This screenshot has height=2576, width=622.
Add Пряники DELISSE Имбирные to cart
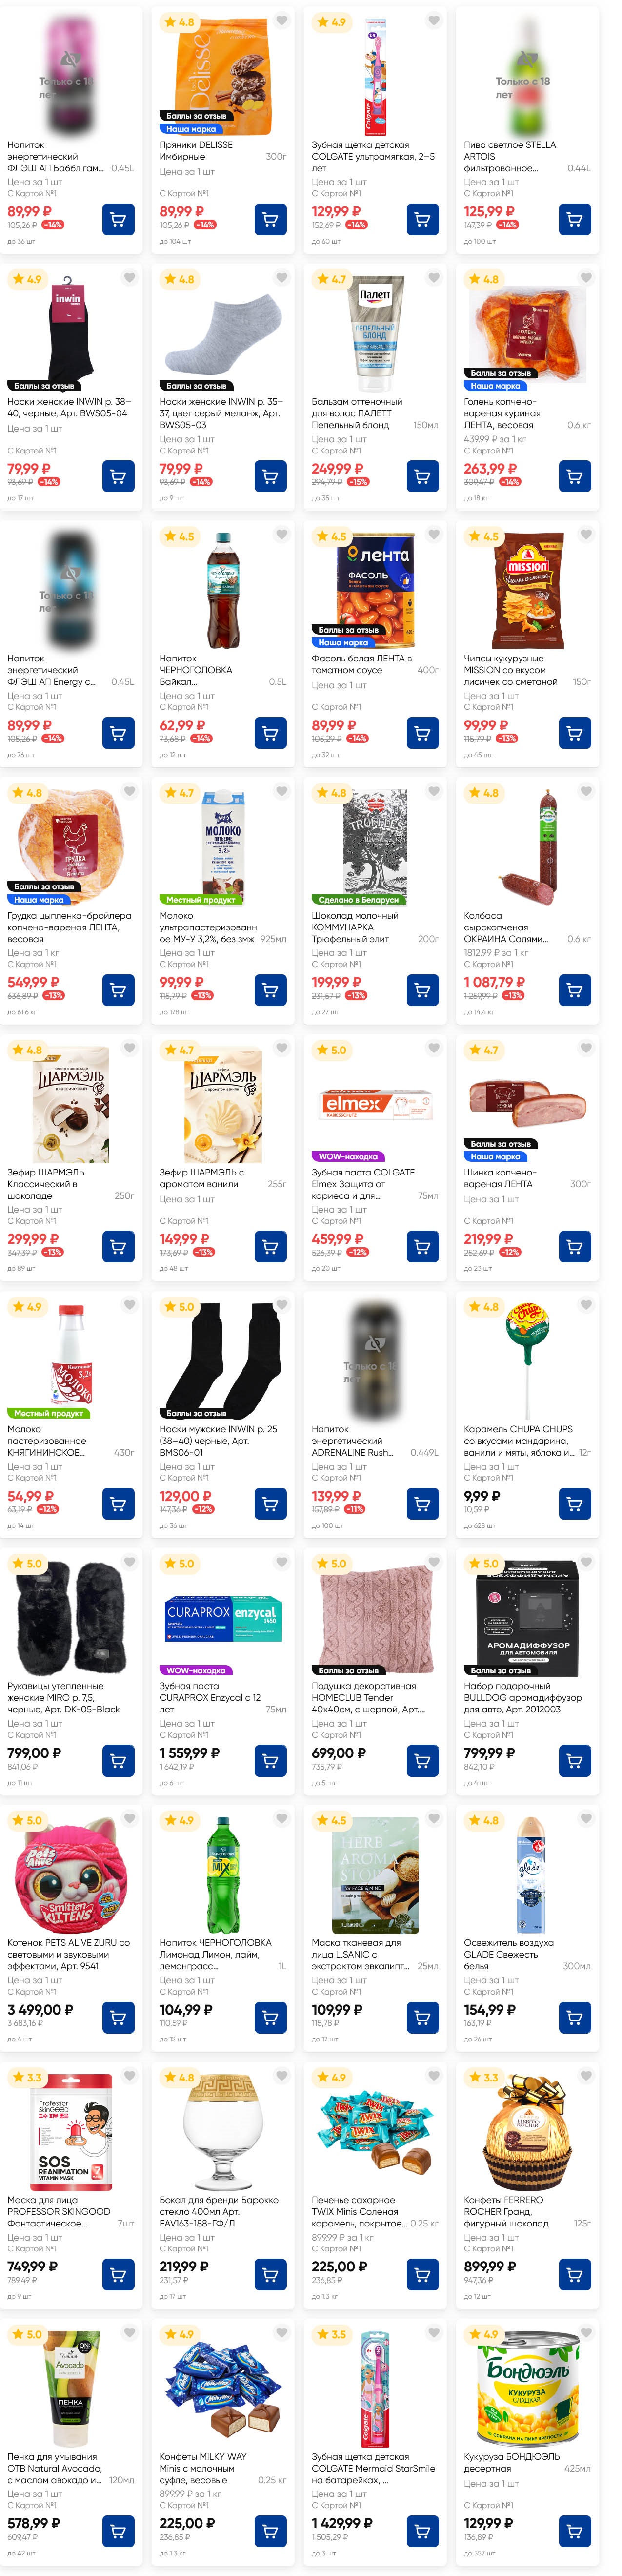click(270, 219)
